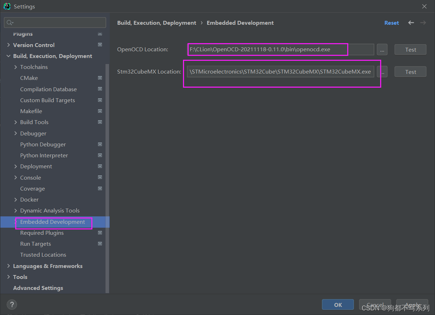This screenshot has width=435, height=315.
Task: Click project-level icon beside Required Plugins
Action: pyautogui.click(x=100, y=233)
